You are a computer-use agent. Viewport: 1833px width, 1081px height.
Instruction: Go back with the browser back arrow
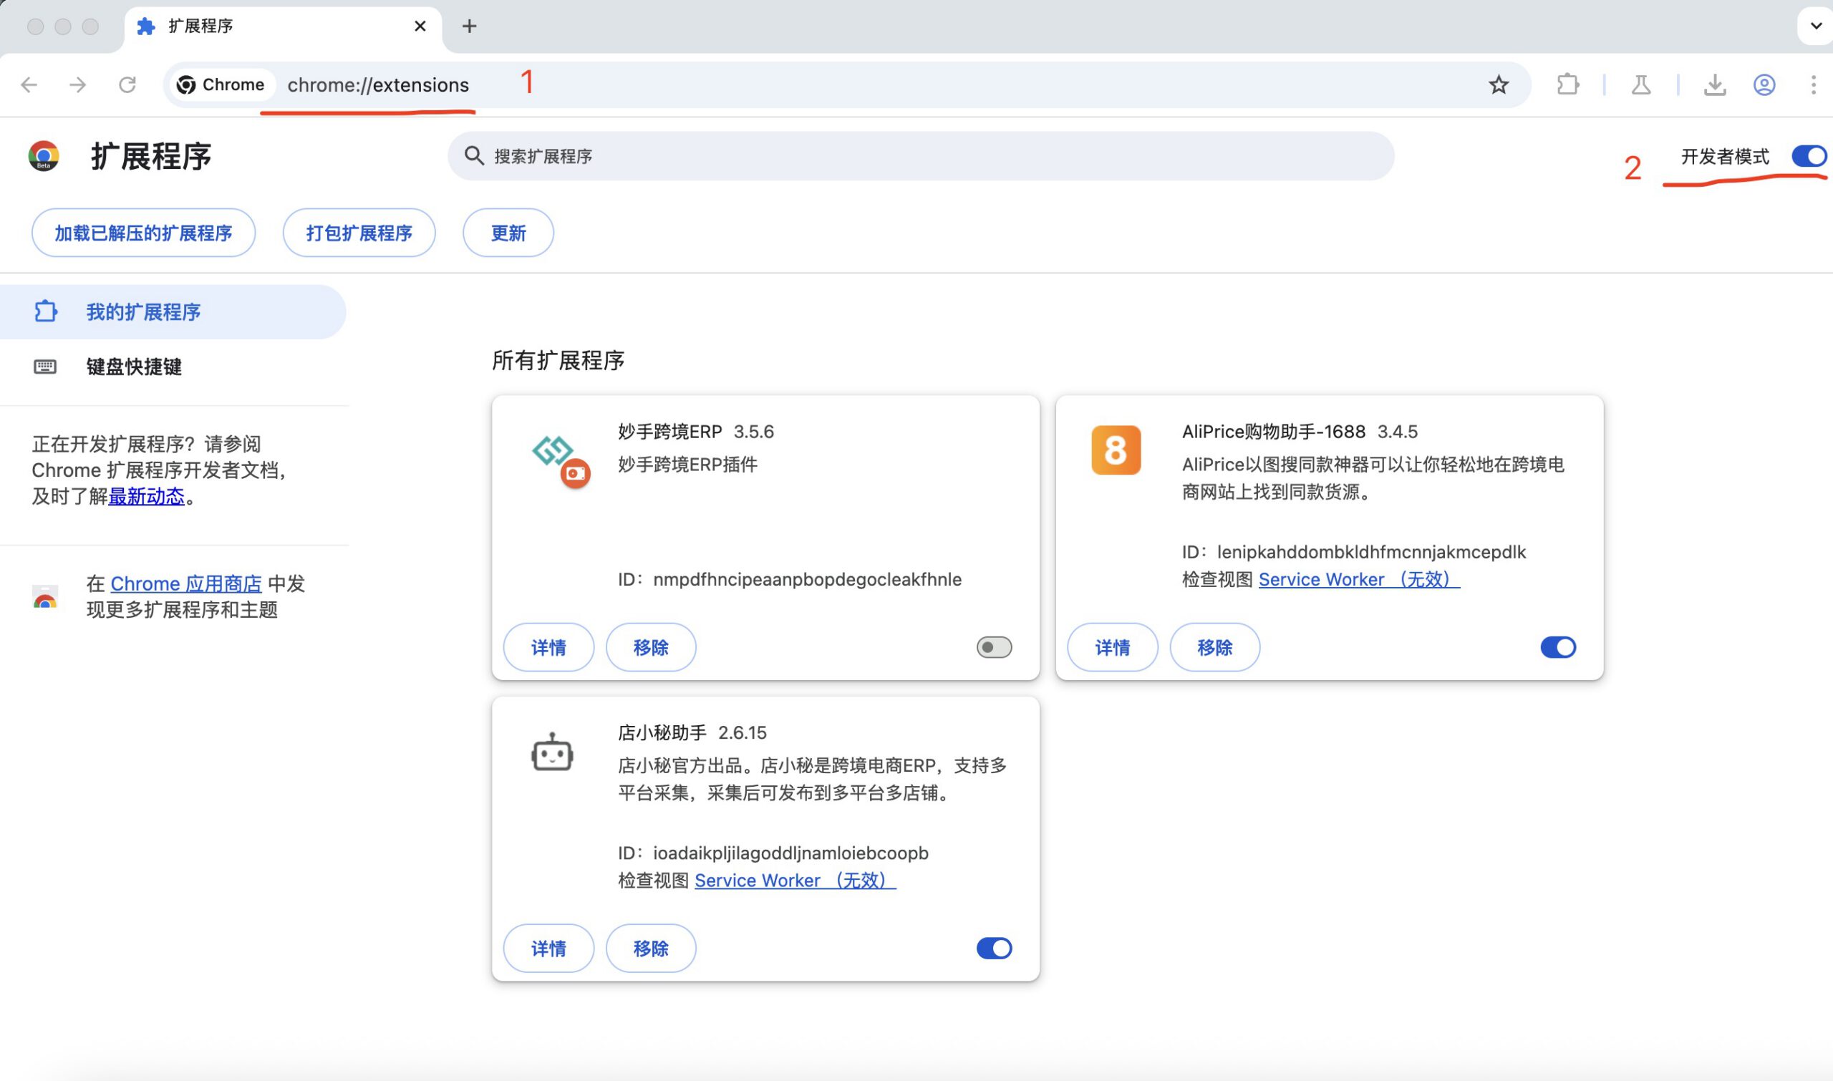click(x=29, y=84)
